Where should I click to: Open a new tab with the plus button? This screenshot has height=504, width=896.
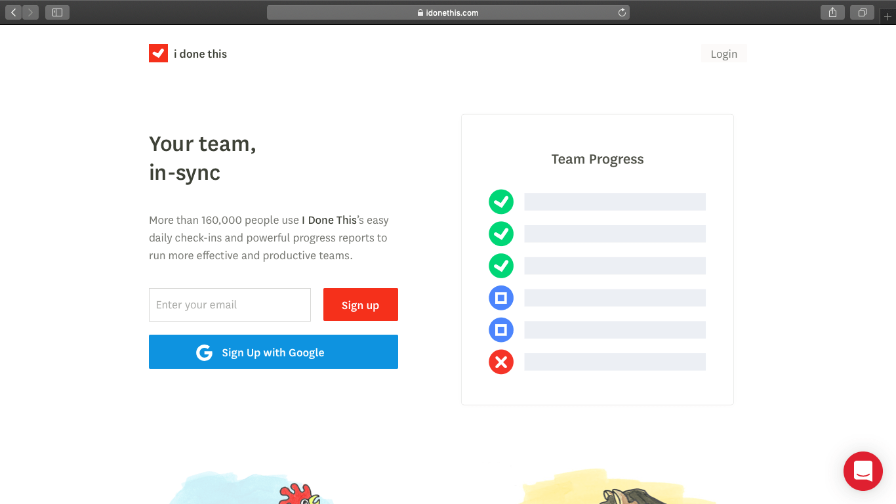tap(888, 16)
